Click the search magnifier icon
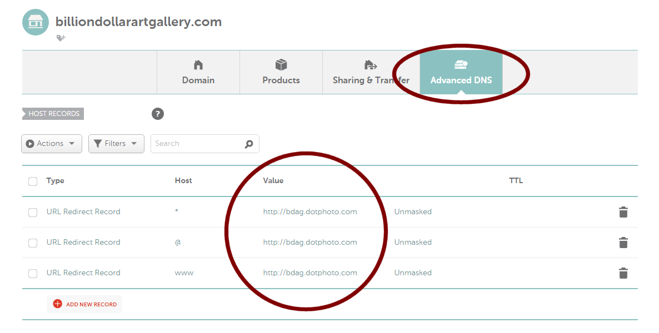The height and width of the screenshot is (333, 659). (249, 144)
